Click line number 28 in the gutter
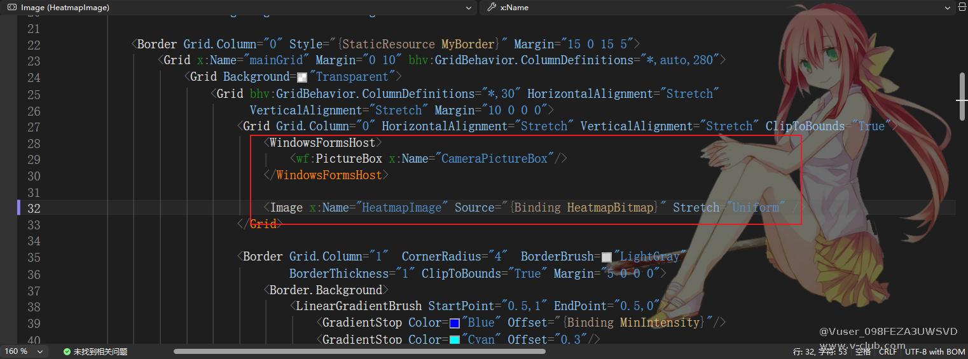 click(33, 143)
